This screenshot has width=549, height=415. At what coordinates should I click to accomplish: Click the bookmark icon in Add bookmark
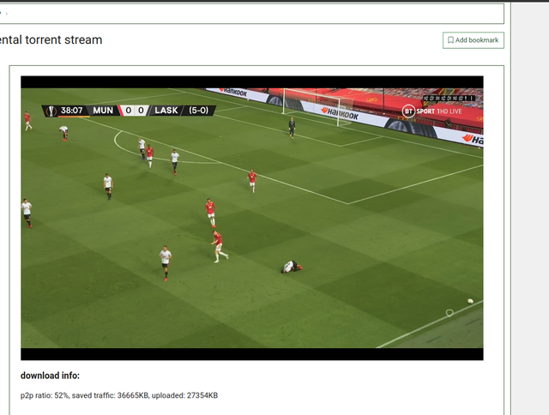click(450, 40)
